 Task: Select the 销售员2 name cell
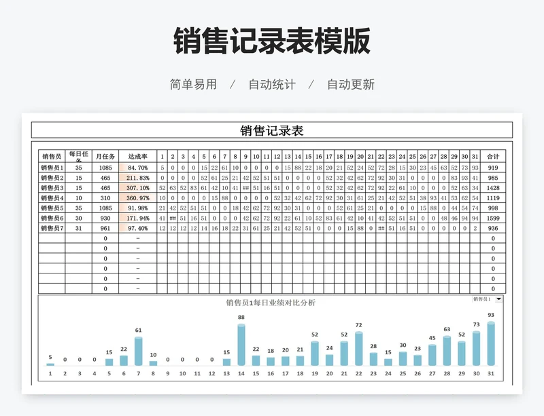[x=52, y=178]
